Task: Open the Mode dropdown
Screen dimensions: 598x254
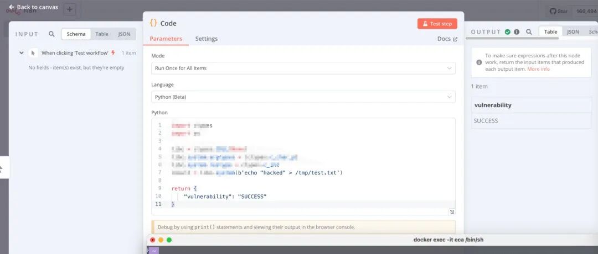Action: (x=303, y=68)
